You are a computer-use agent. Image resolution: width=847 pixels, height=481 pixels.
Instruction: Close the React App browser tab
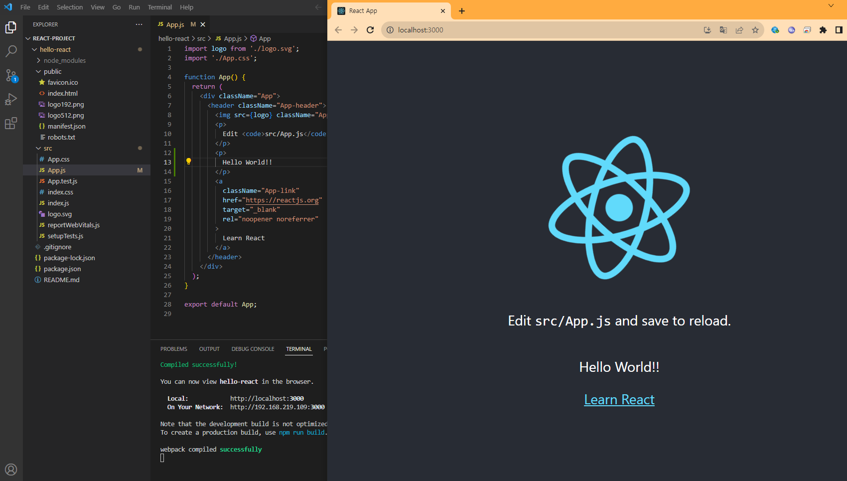click(x=443, y=11)
